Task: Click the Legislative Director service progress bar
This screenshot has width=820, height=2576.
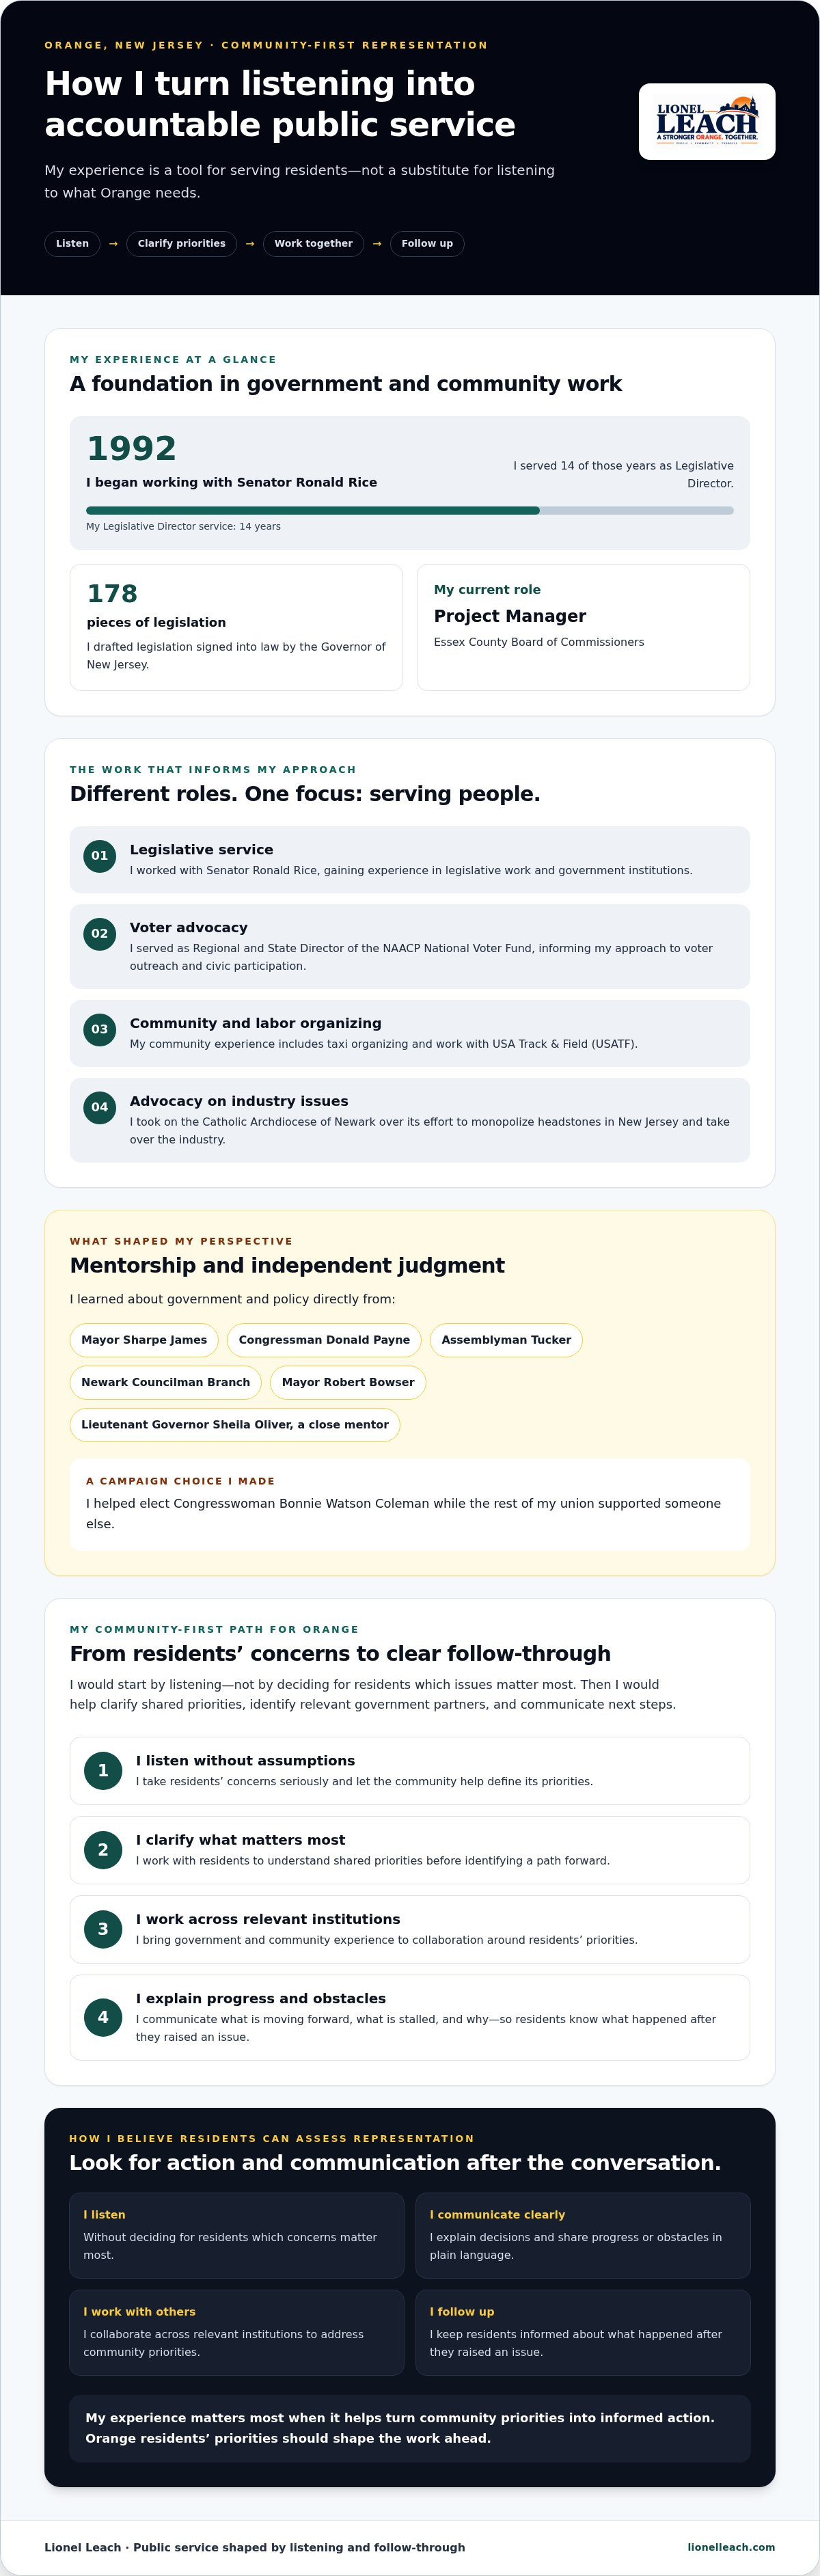Action: click(410, 510)
